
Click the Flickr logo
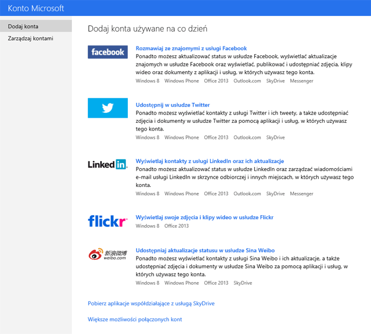[x=108, y=221]
